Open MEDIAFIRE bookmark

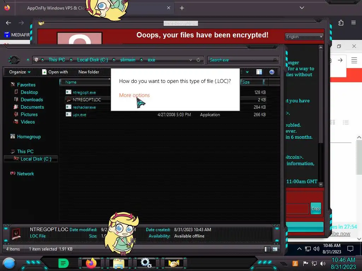[x=17, y=35]
